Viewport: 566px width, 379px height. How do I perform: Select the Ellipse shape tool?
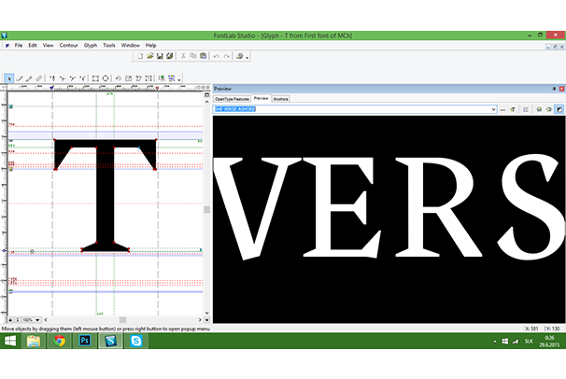click(x=106, y=78)
